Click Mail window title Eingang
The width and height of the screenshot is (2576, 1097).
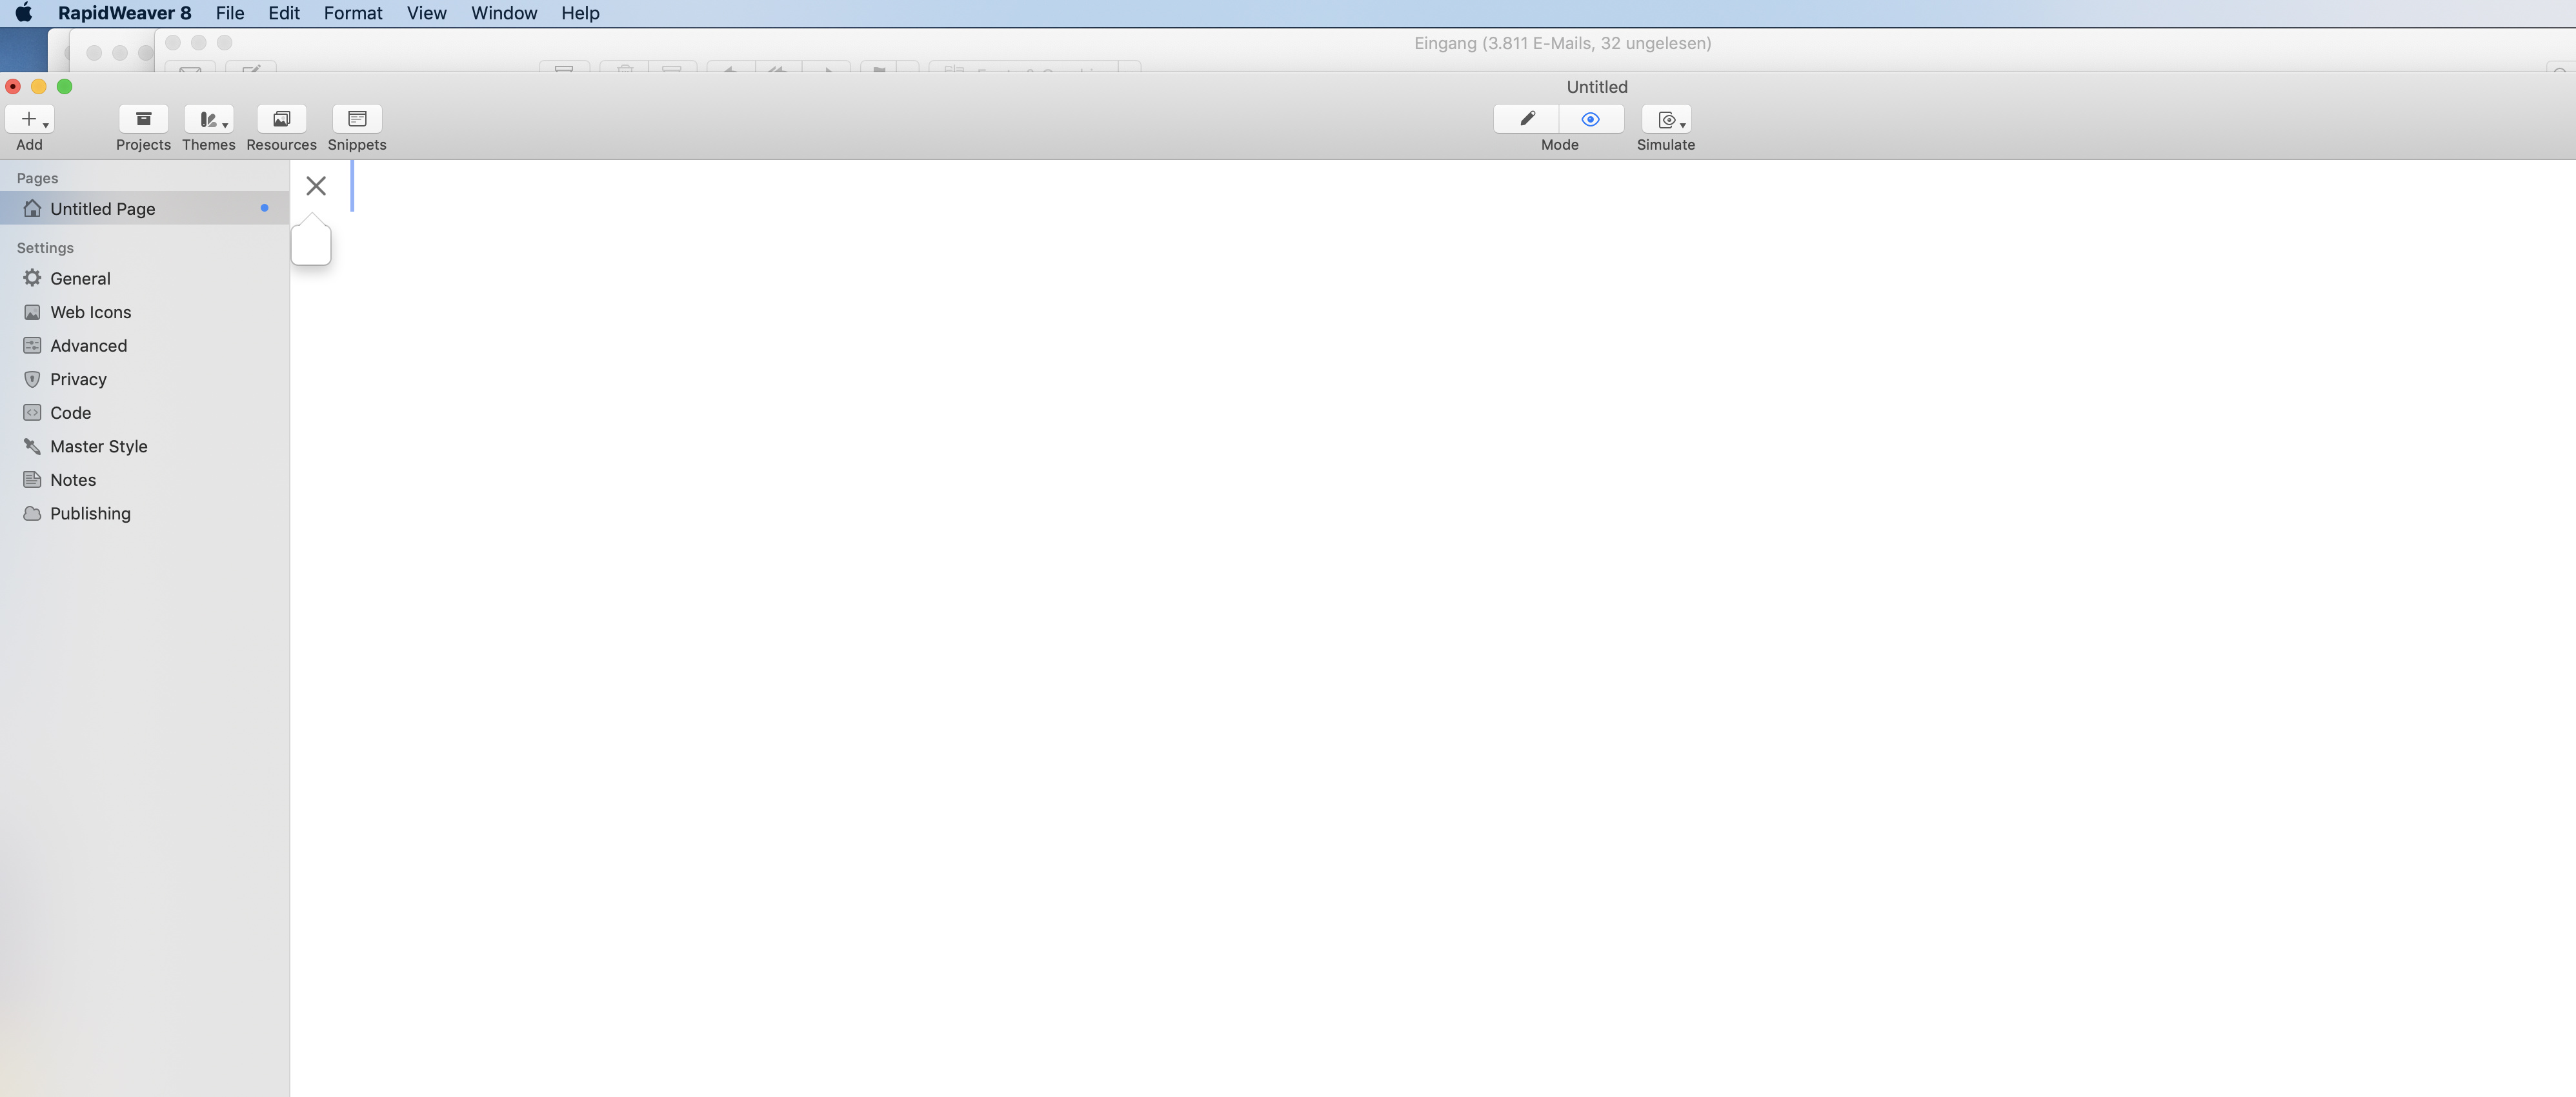1562,43
